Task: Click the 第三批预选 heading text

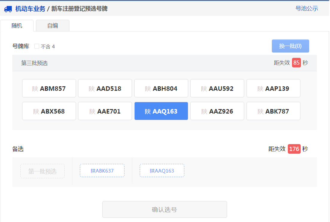Action: point(34,63)
